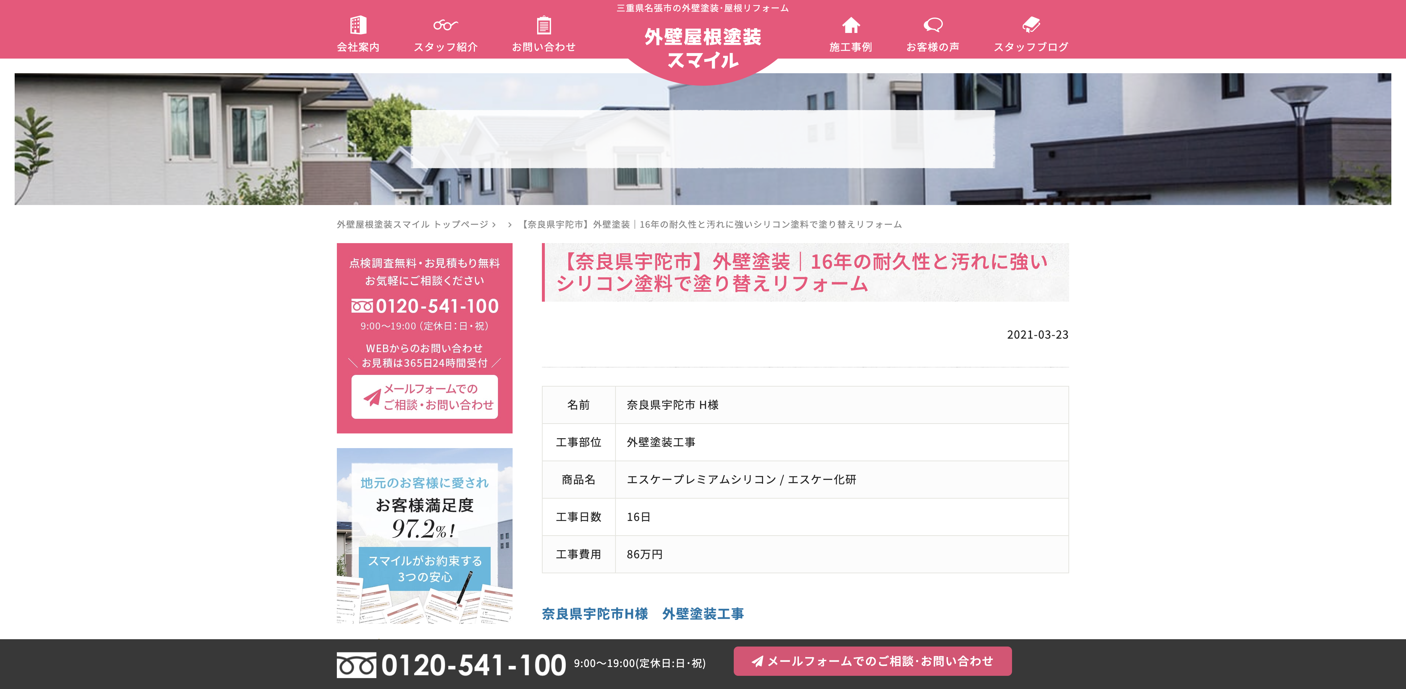The width and height of the screenshot is (1406, 689).
Task: Click the text お見積は365日24時間受付
Action: pos(425,363)
